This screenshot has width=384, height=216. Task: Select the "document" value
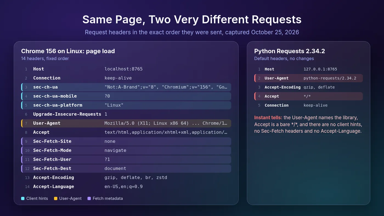[115, 169]
